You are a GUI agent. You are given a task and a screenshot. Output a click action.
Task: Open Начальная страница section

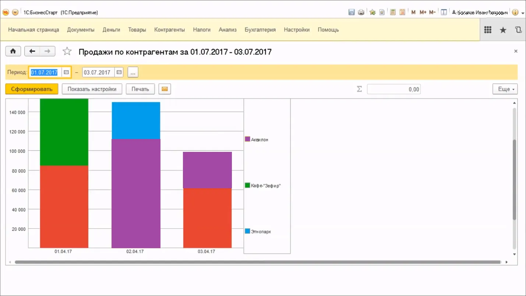(33, 30)
